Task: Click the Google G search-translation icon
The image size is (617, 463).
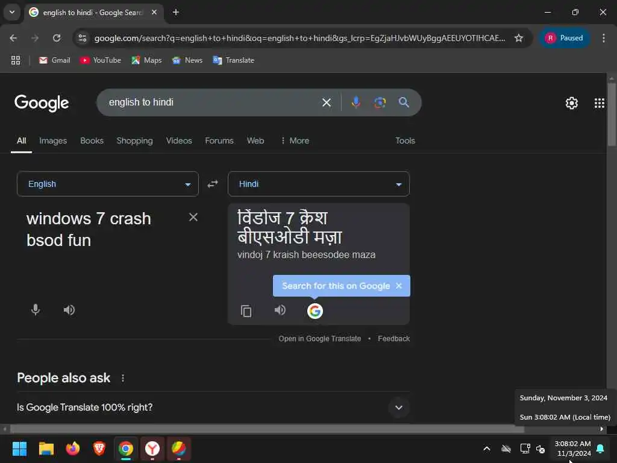Action: pyautogui.click(x=315, y=311)
